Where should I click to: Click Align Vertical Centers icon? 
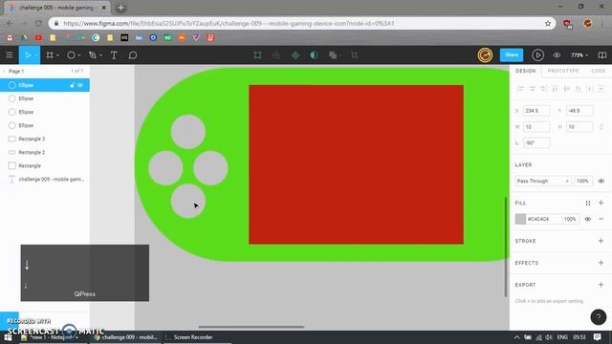pos(566,89)
